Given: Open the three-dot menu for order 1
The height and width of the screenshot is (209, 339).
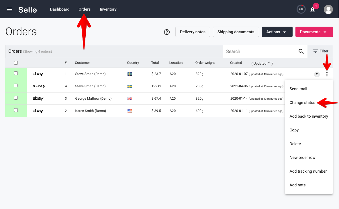Looking at the screenshot, I should pos(327,74).
